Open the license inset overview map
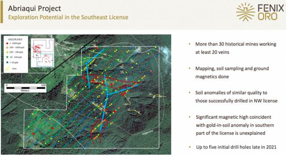This screenshot has width=286, height=155. [43, 53]
